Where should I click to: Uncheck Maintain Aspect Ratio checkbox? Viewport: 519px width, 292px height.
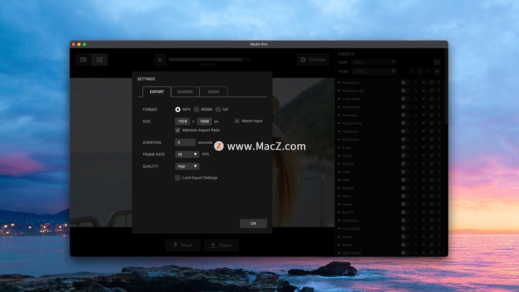(178, 130)
